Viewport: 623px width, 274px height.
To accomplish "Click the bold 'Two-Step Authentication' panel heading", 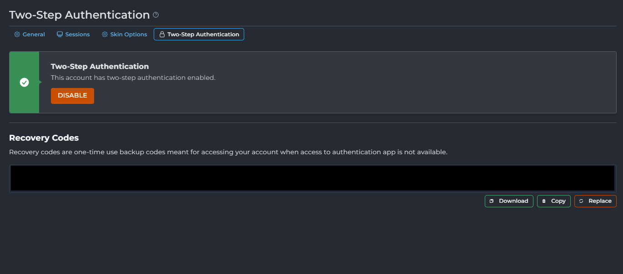I will [100, 66].
